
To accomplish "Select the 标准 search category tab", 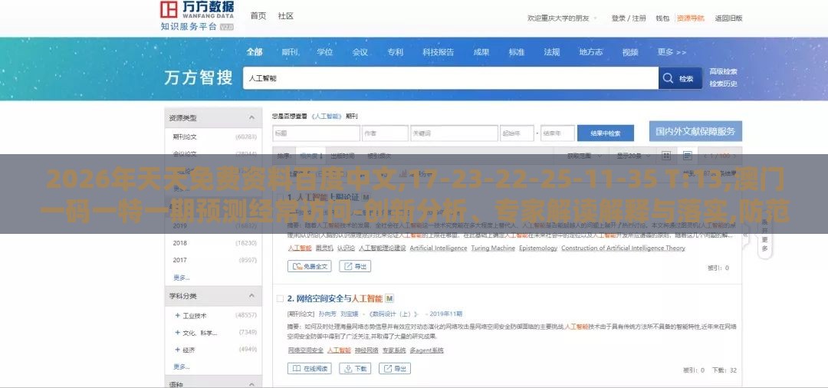I will pos(517,52).
